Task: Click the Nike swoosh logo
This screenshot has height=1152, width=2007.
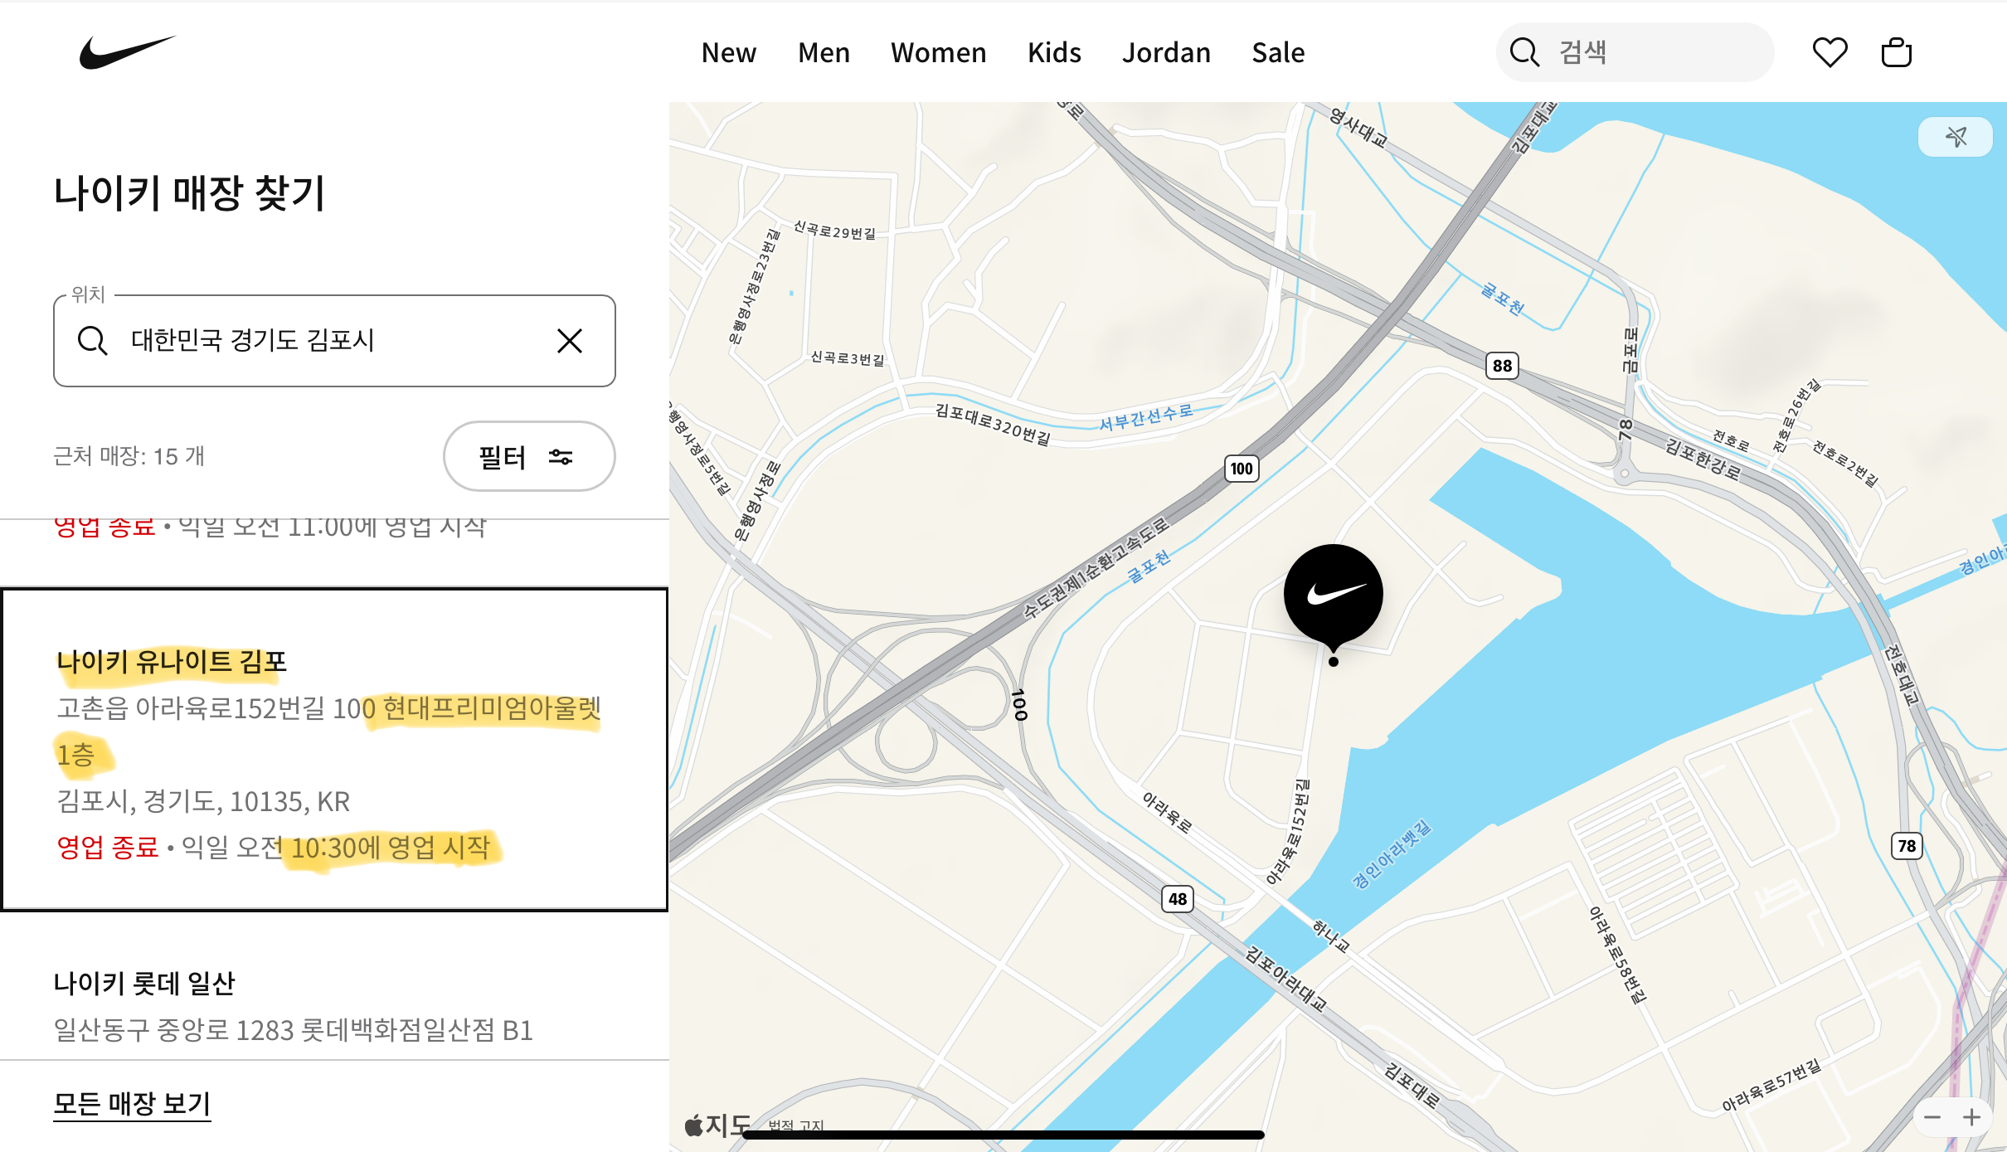Action: pyautogui.click(x=128, y=52)
